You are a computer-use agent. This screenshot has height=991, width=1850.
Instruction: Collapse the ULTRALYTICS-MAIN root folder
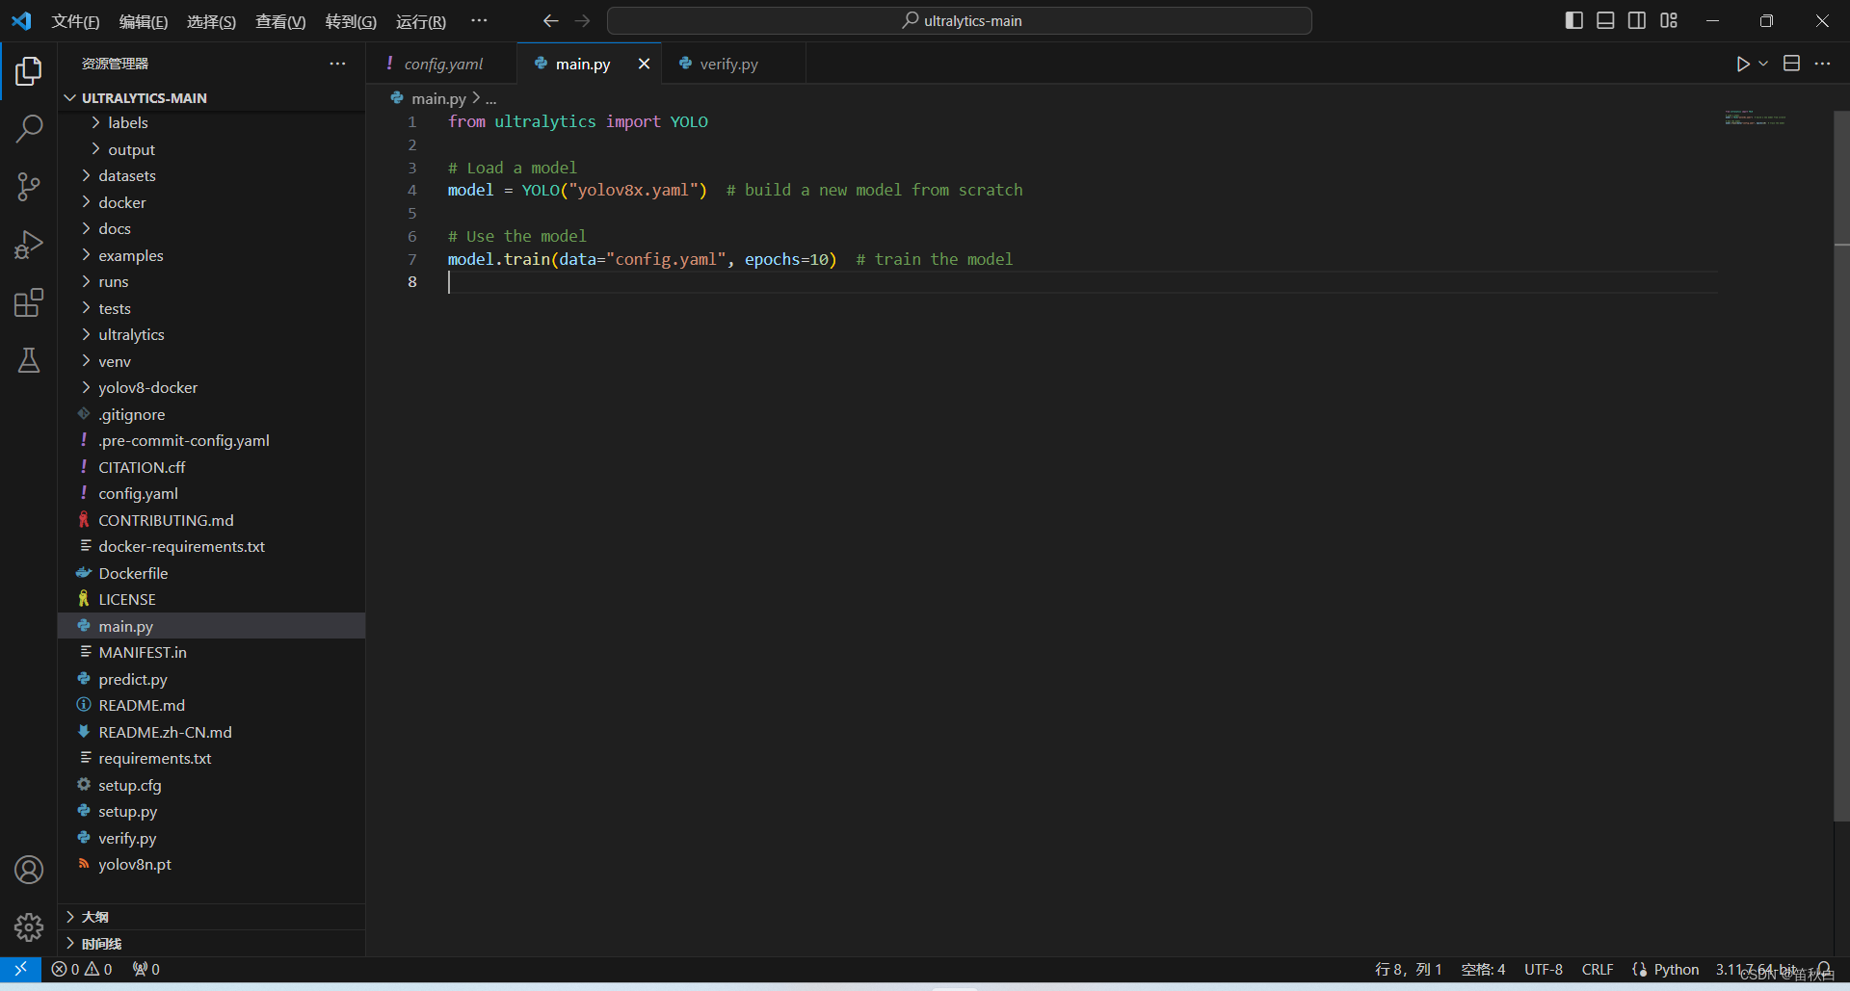69,97
